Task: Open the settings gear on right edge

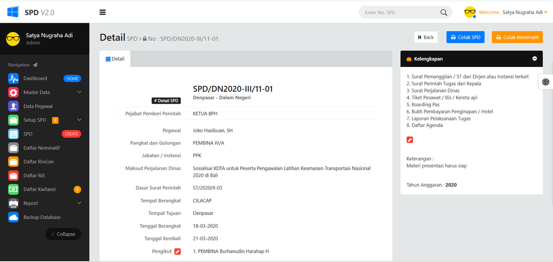Action: click(545, 82)
